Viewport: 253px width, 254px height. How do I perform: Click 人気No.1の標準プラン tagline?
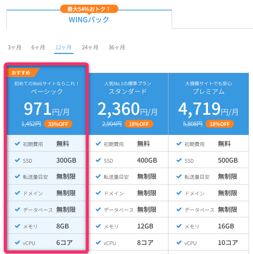click(x=128, y=83)
